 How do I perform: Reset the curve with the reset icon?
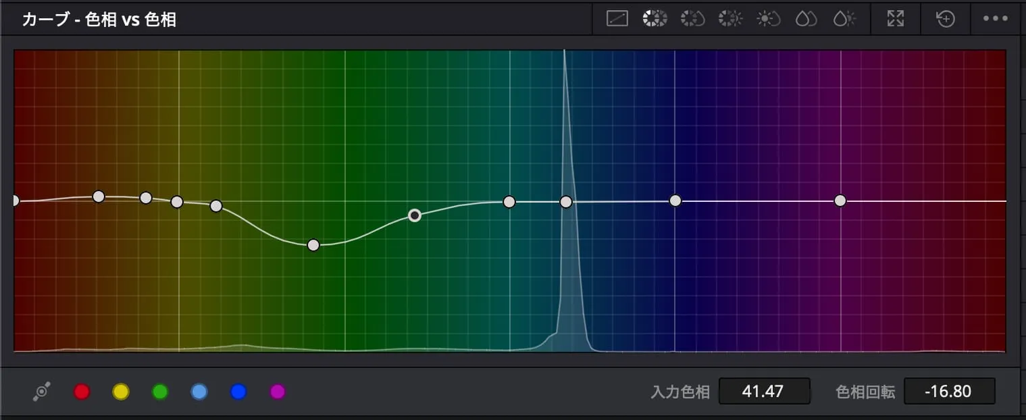tap(945, 19)
